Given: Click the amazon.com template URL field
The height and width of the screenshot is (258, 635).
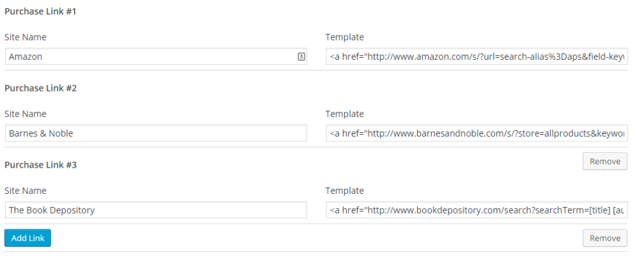Looking at the screenshot, I should pos(477,57).
